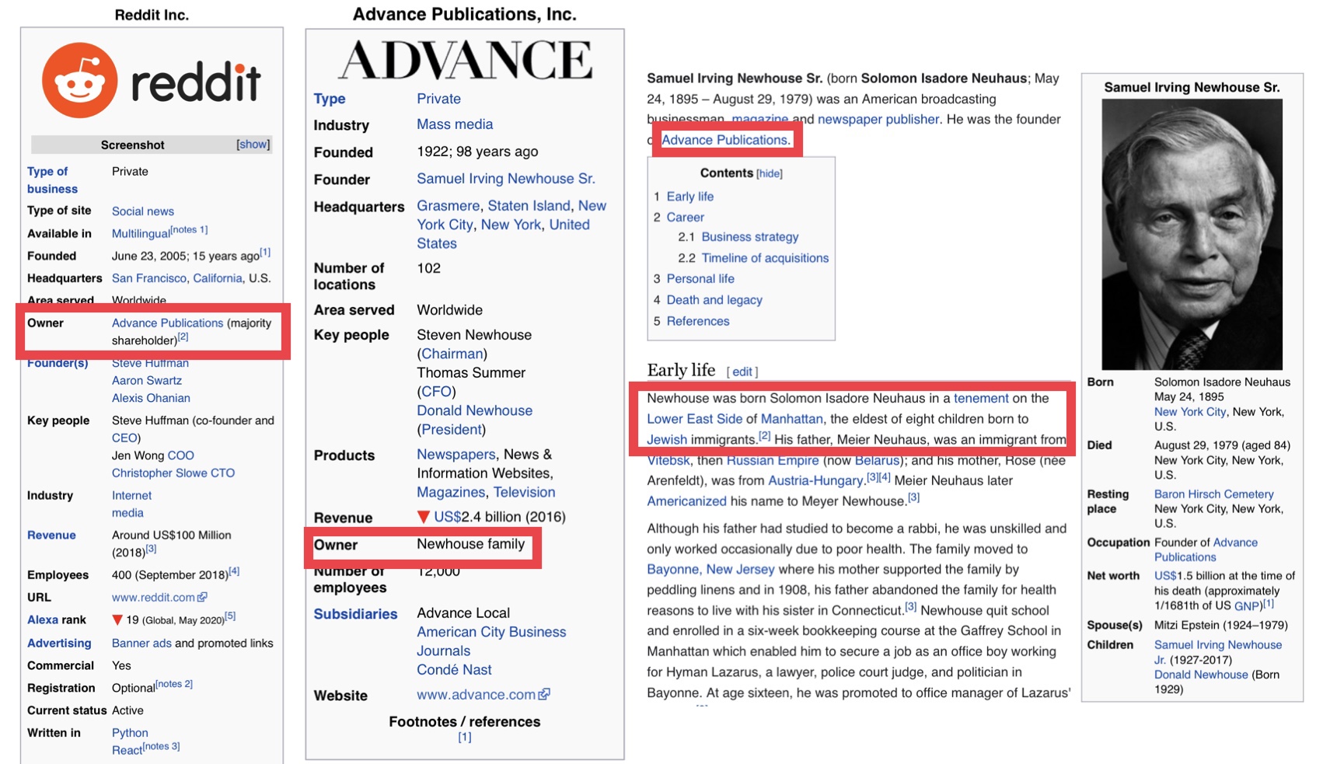
Task: Open the tenement link in Early life
Action: point(981,398)
